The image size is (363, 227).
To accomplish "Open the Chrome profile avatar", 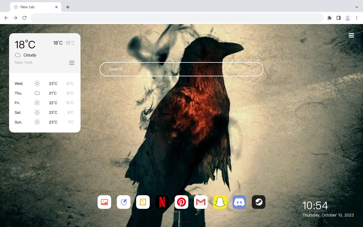I will [x=348, y=18].
